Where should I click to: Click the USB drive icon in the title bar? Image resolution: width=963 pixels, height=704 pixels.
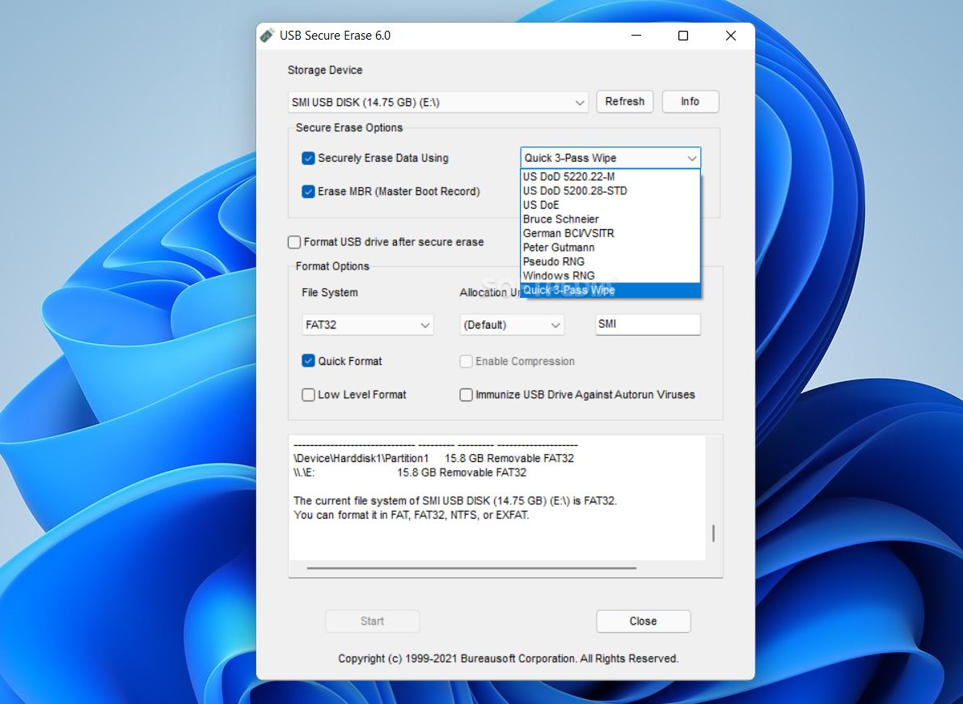click(x=267, y=35)
